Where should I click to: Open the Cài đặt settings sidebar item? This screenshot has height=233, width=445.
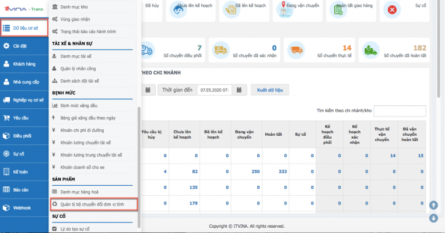20,45
